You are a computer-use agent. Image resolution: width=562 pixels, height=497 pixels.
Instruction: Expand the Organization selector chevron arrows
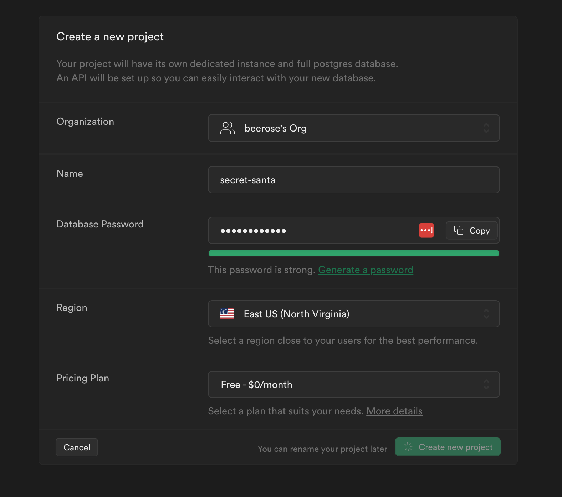(x=486, y=128)
